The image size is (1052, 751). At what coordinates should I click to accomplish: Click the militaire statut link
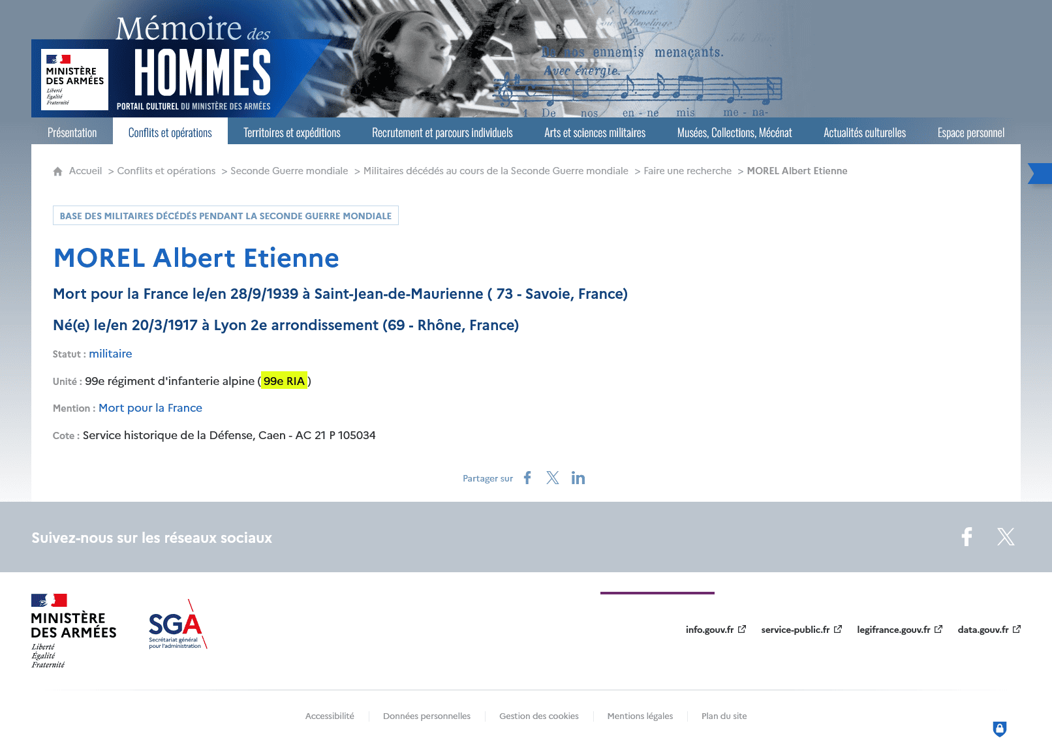110,354
